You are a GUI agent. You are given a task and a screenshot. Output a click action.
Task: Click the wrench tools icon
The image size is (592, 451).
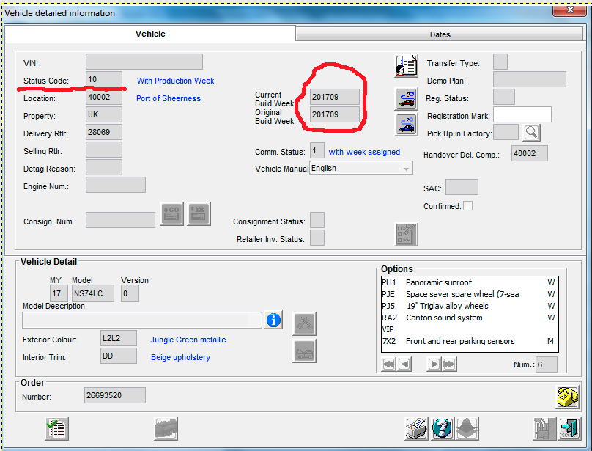point(304,323)
